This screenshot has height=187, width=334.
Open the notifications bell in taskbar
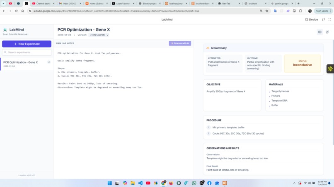(329, 183)
